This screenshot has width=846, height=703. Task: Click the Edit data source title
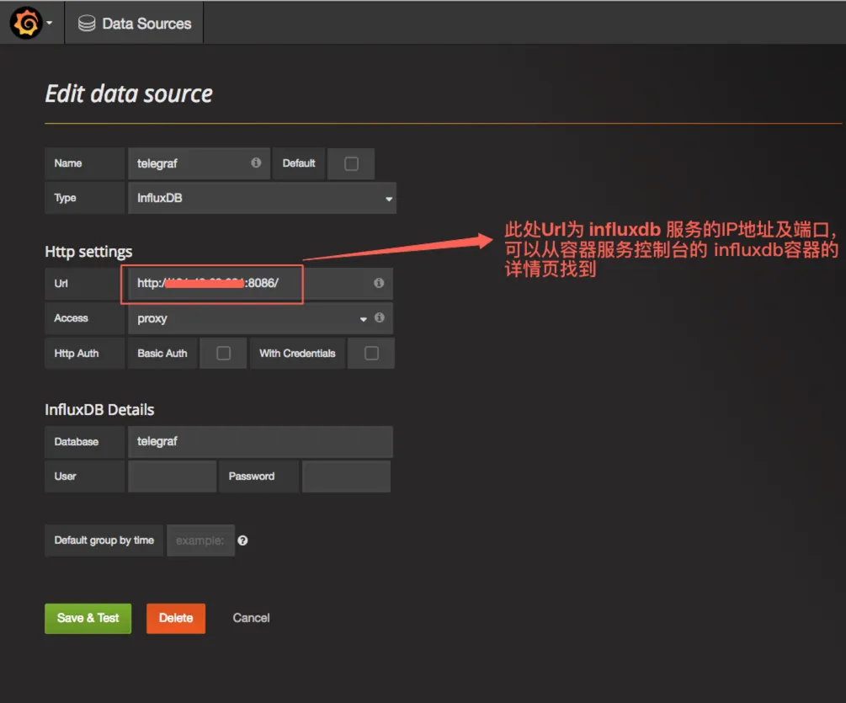click(x=129, y=93)
